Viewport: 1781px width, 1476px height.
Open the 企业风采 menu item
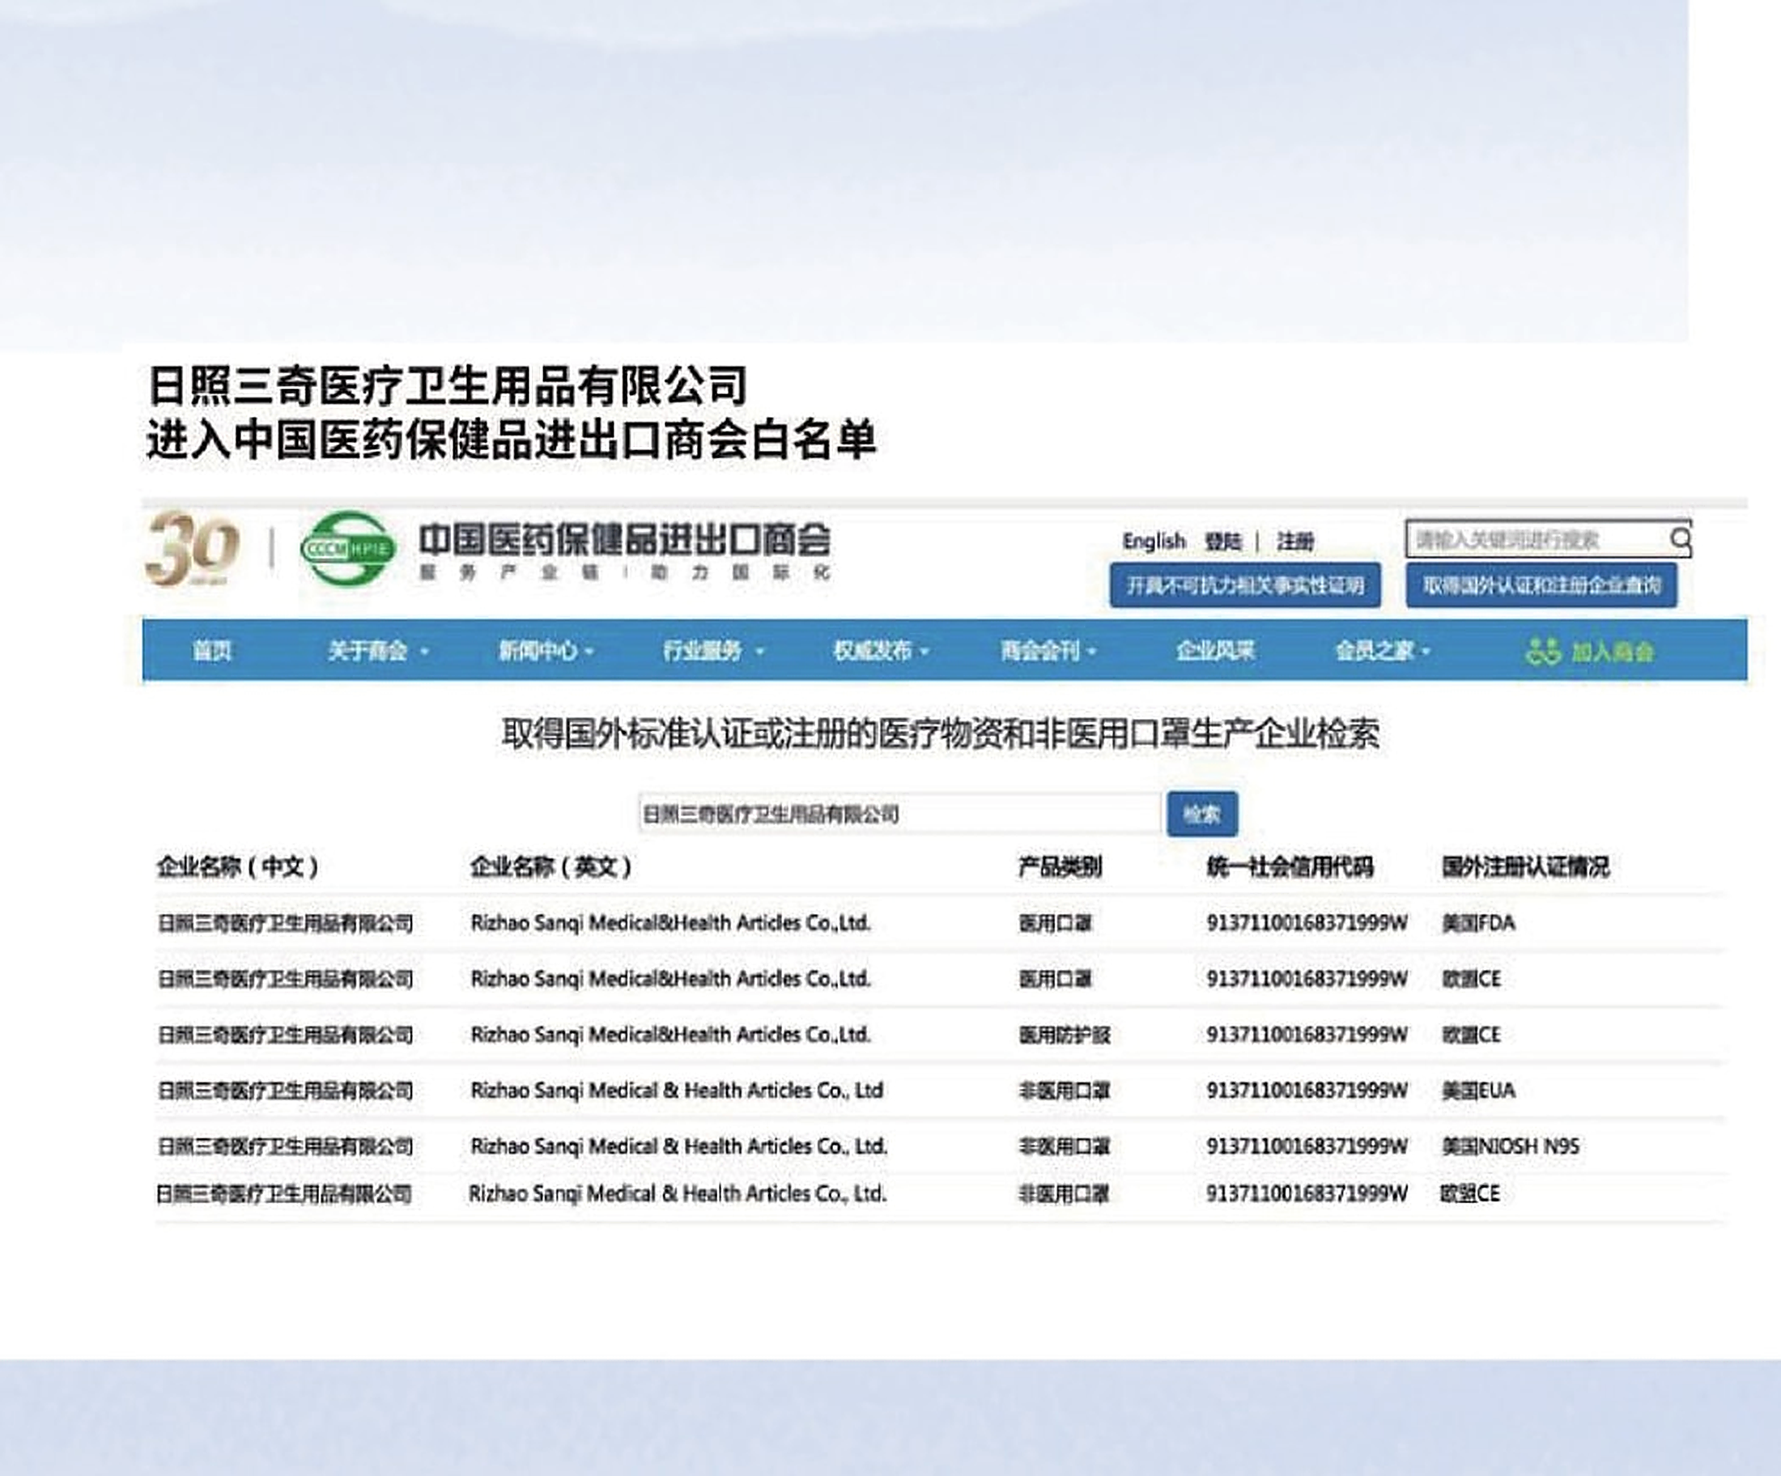click(1214, 651)
